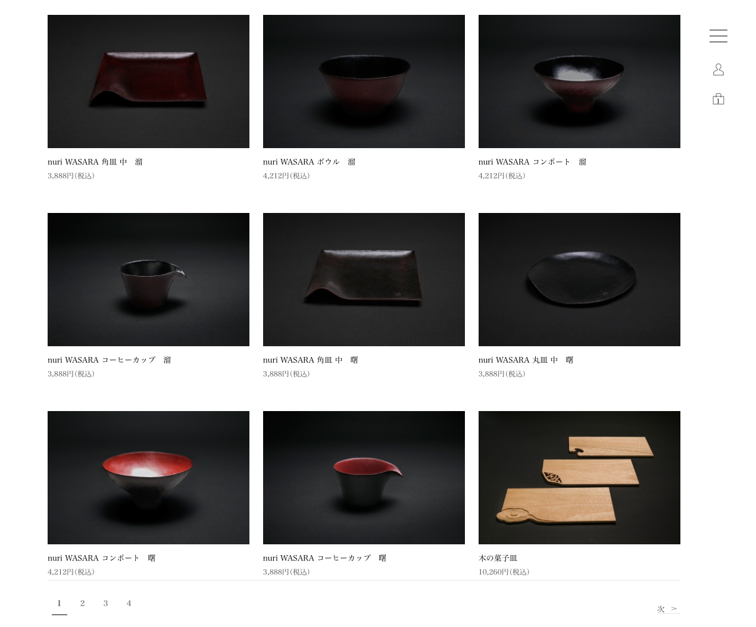Click the nuri WASARA コンポート 曙 title link
This screenshot has height=627, width=756.
tap(102, 558)
